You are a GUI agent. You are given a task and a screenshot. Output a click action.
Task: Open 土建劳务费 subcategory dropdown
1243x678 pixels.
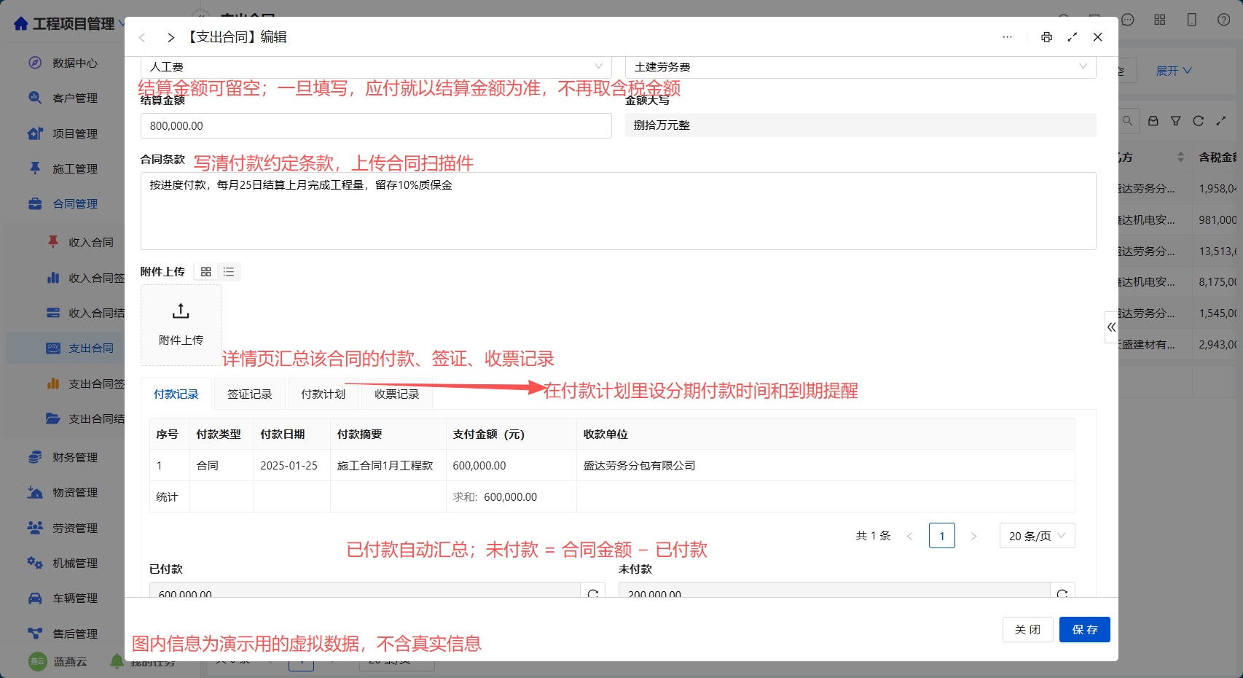(x=860, y=67)
